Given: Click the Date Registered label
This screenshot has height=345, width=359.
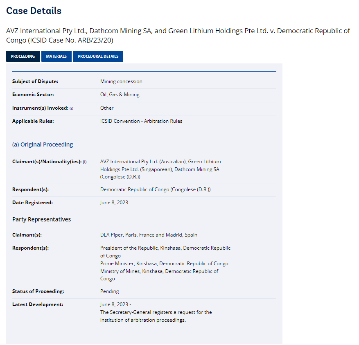Looking at the screenshot, I should click(x=32, y=203).
